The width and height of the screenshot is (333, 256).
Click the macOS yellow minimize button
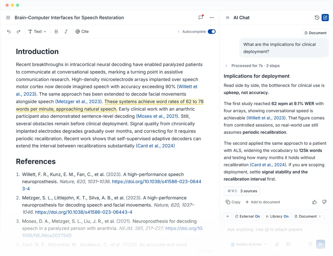coord(12,5)
